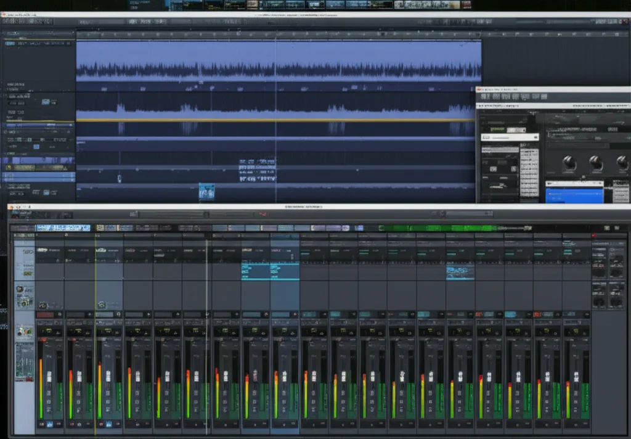The width and height of the screenshot is (631, 439).
Task: Select instrument thumbnail in the mixer's left sidebar
Action: [x=25, y=296]
